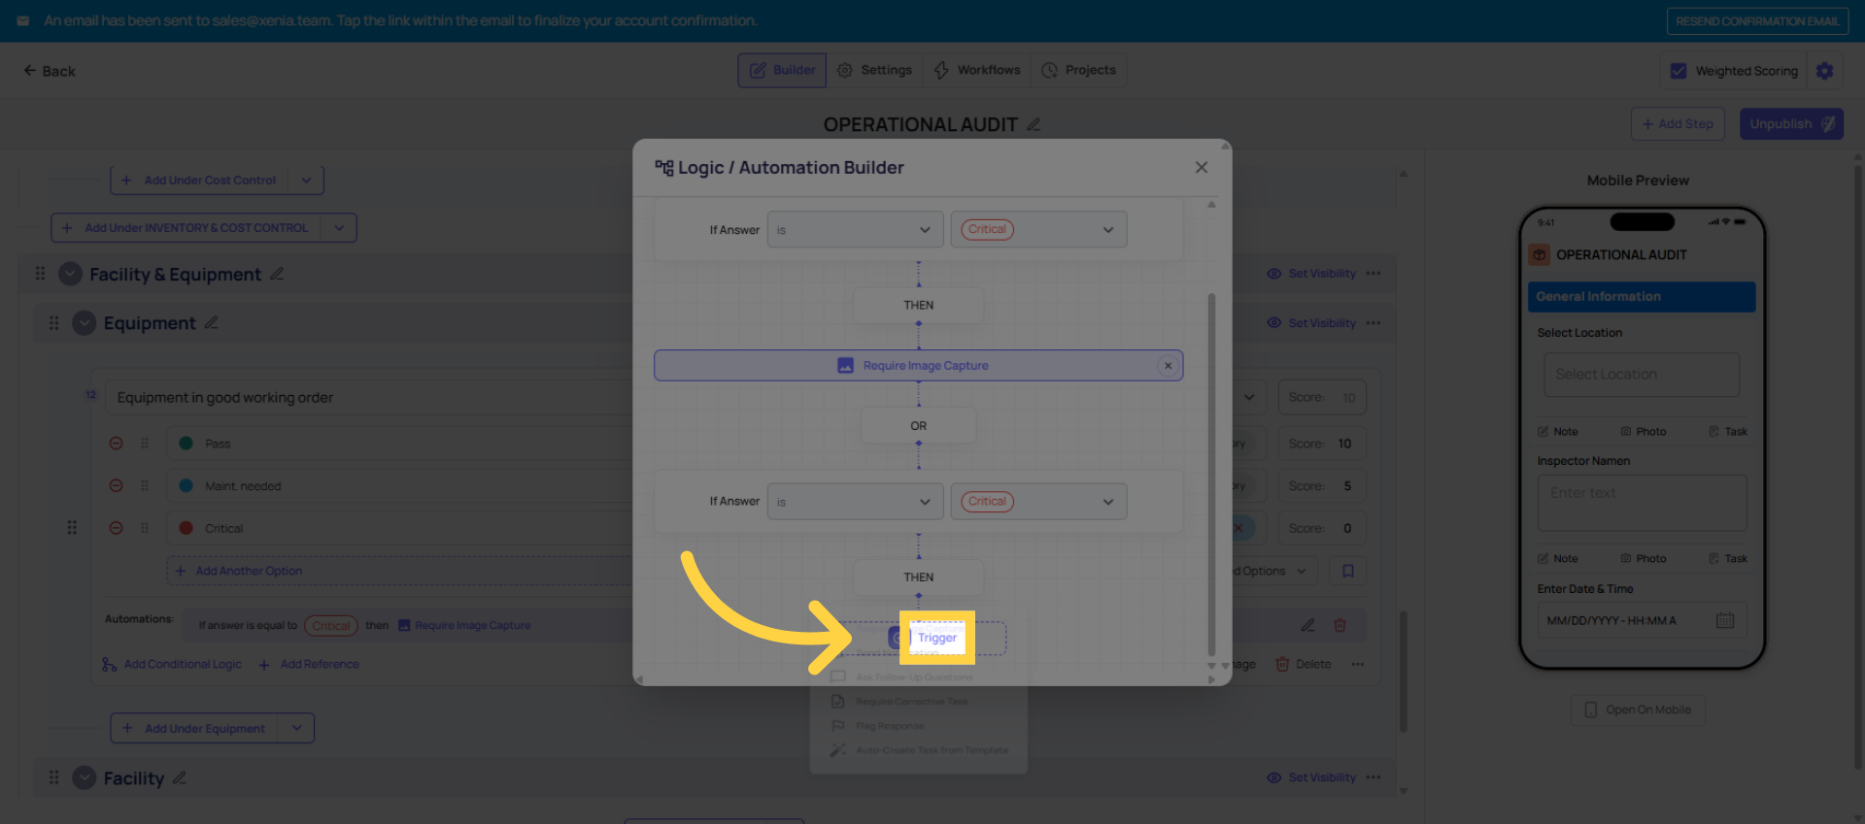The height and width of the screenshot is (824, 1865).
Task: Open the second Critical answer dropdown
Action: [x=1038, y=502]
